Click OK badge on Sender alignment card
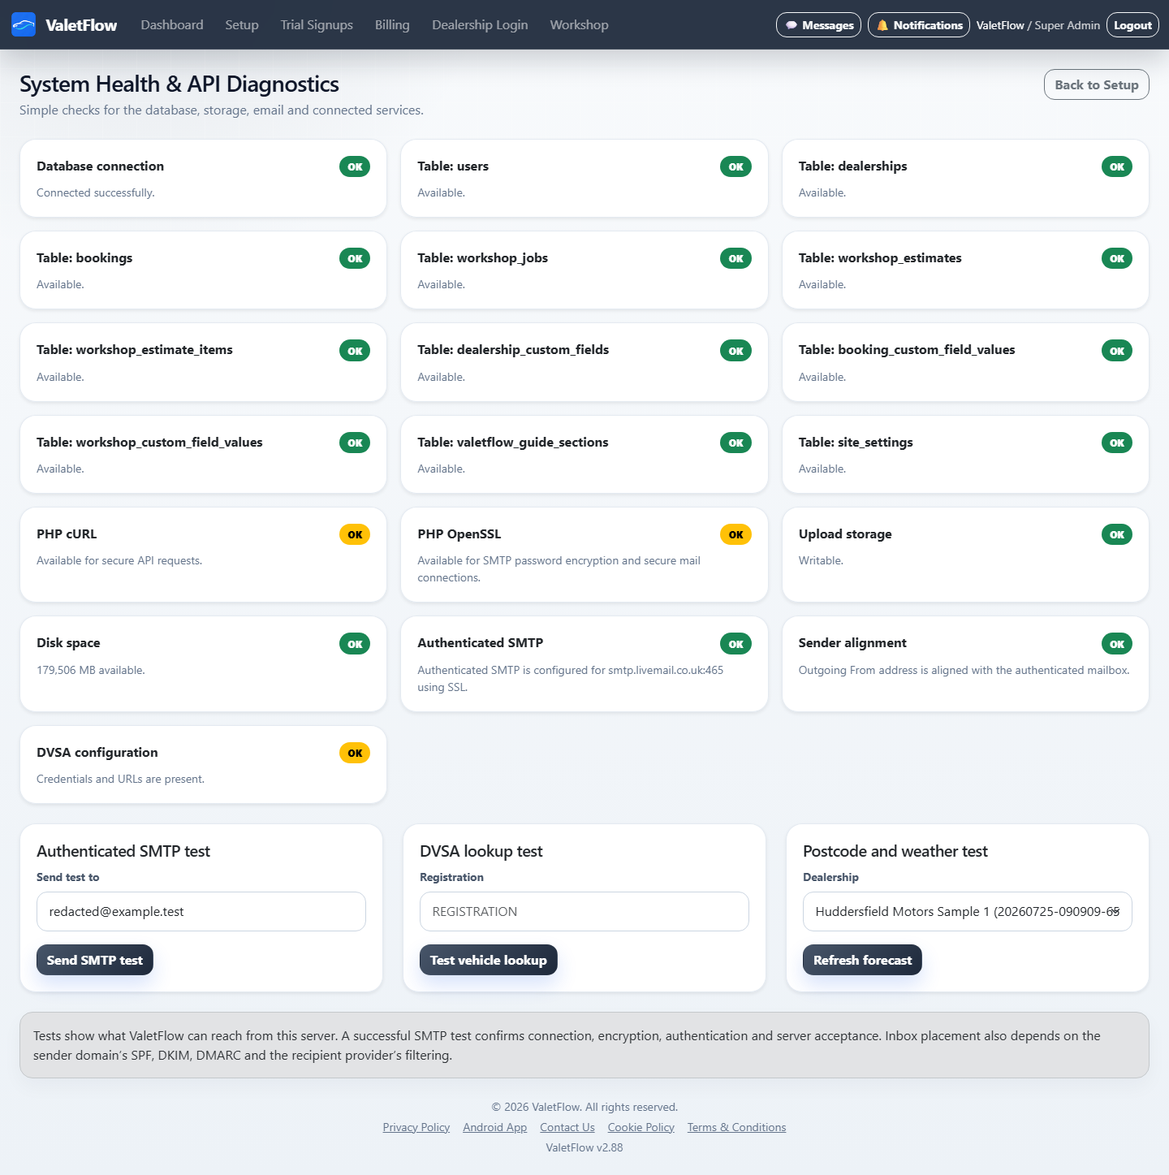Image resolution: width=1169 pixels, height=1175 pixels. tap(1117, 644)
